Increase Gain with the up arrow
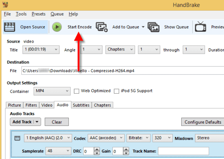This screenshot has width=224, height=159. [126, 150]
